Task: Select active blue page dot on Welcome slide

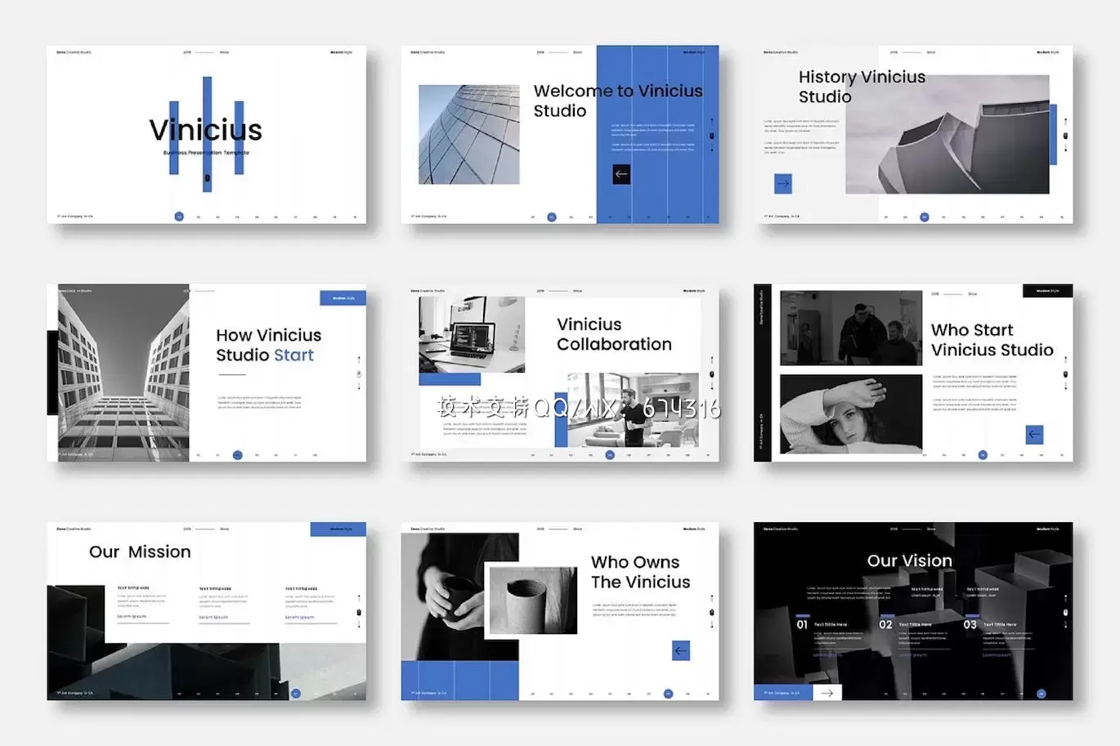Action: [552, 217]
